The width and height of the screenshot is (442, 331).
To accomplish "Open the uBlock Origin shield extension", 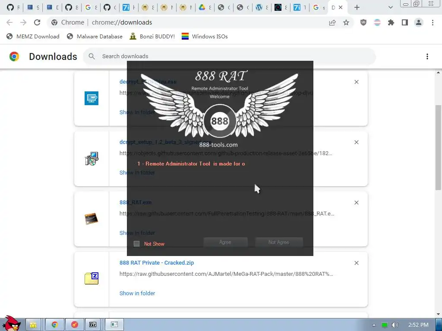I will pos(363,22).
